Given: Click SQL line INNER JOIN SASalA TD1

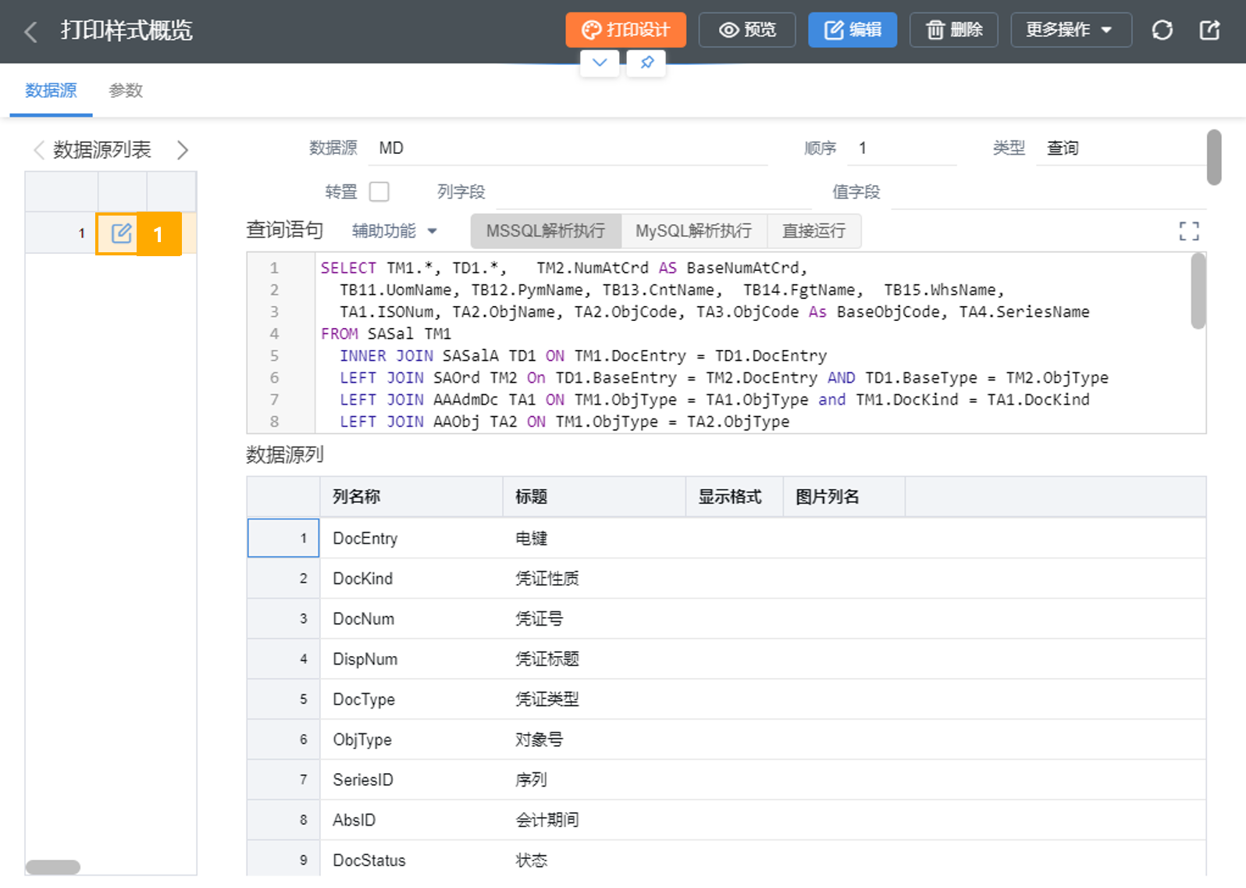Looking at the screenshot, I should point(583,355).
